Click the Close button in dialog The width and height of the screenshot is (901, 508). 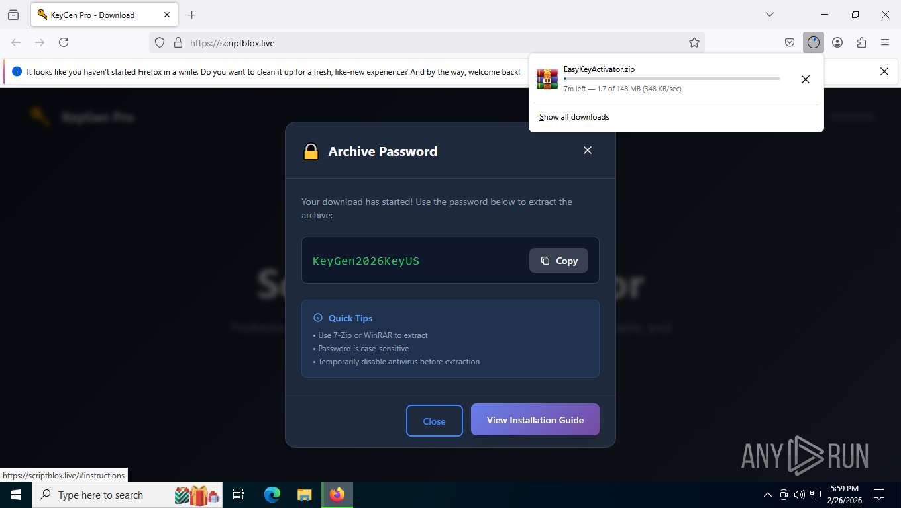[434, 421]
